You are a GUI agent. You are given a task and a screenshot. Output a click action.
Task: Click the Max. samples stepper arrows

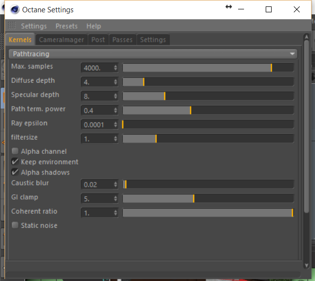point(115,68)
